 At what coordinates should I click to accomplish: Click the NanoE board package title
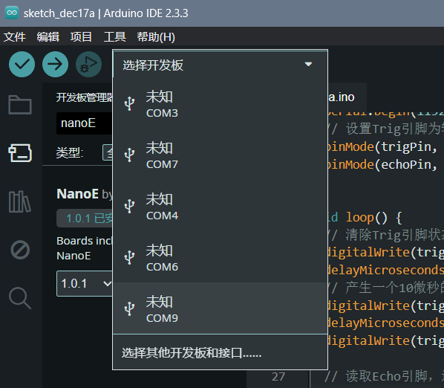pyautogui.click(x=77, y=194)
